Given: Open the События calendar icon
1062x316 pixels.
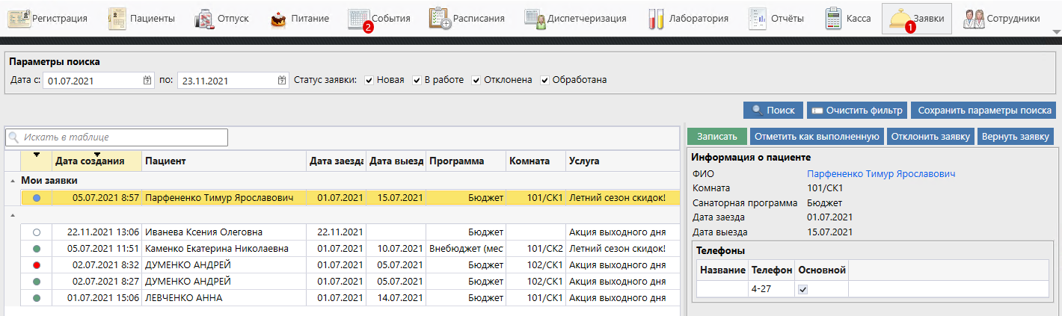Looking at the screenshot, I should pos(360,19).
